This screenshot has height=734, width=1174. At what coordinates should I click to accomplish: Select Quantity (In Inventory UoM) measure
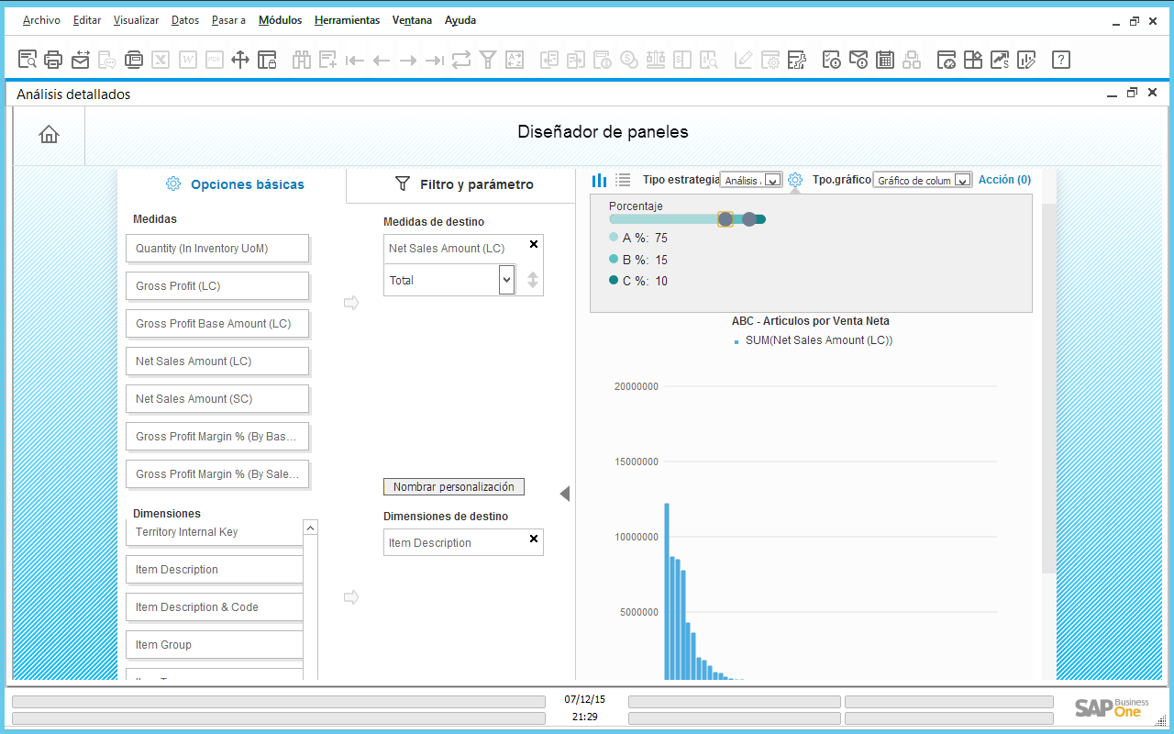(x=217, y=249)
